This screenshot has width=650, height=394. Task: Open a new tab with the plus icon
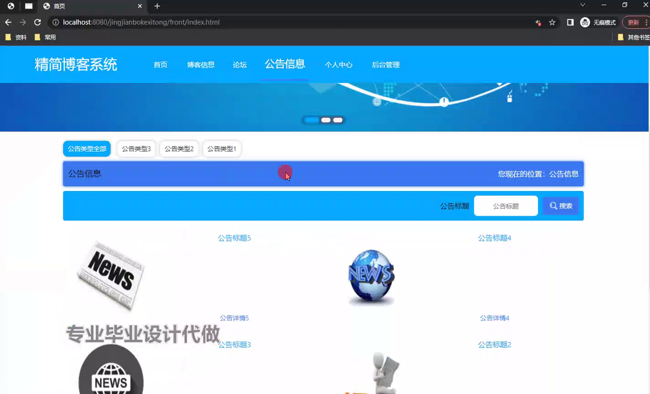[x=157, y=6]
